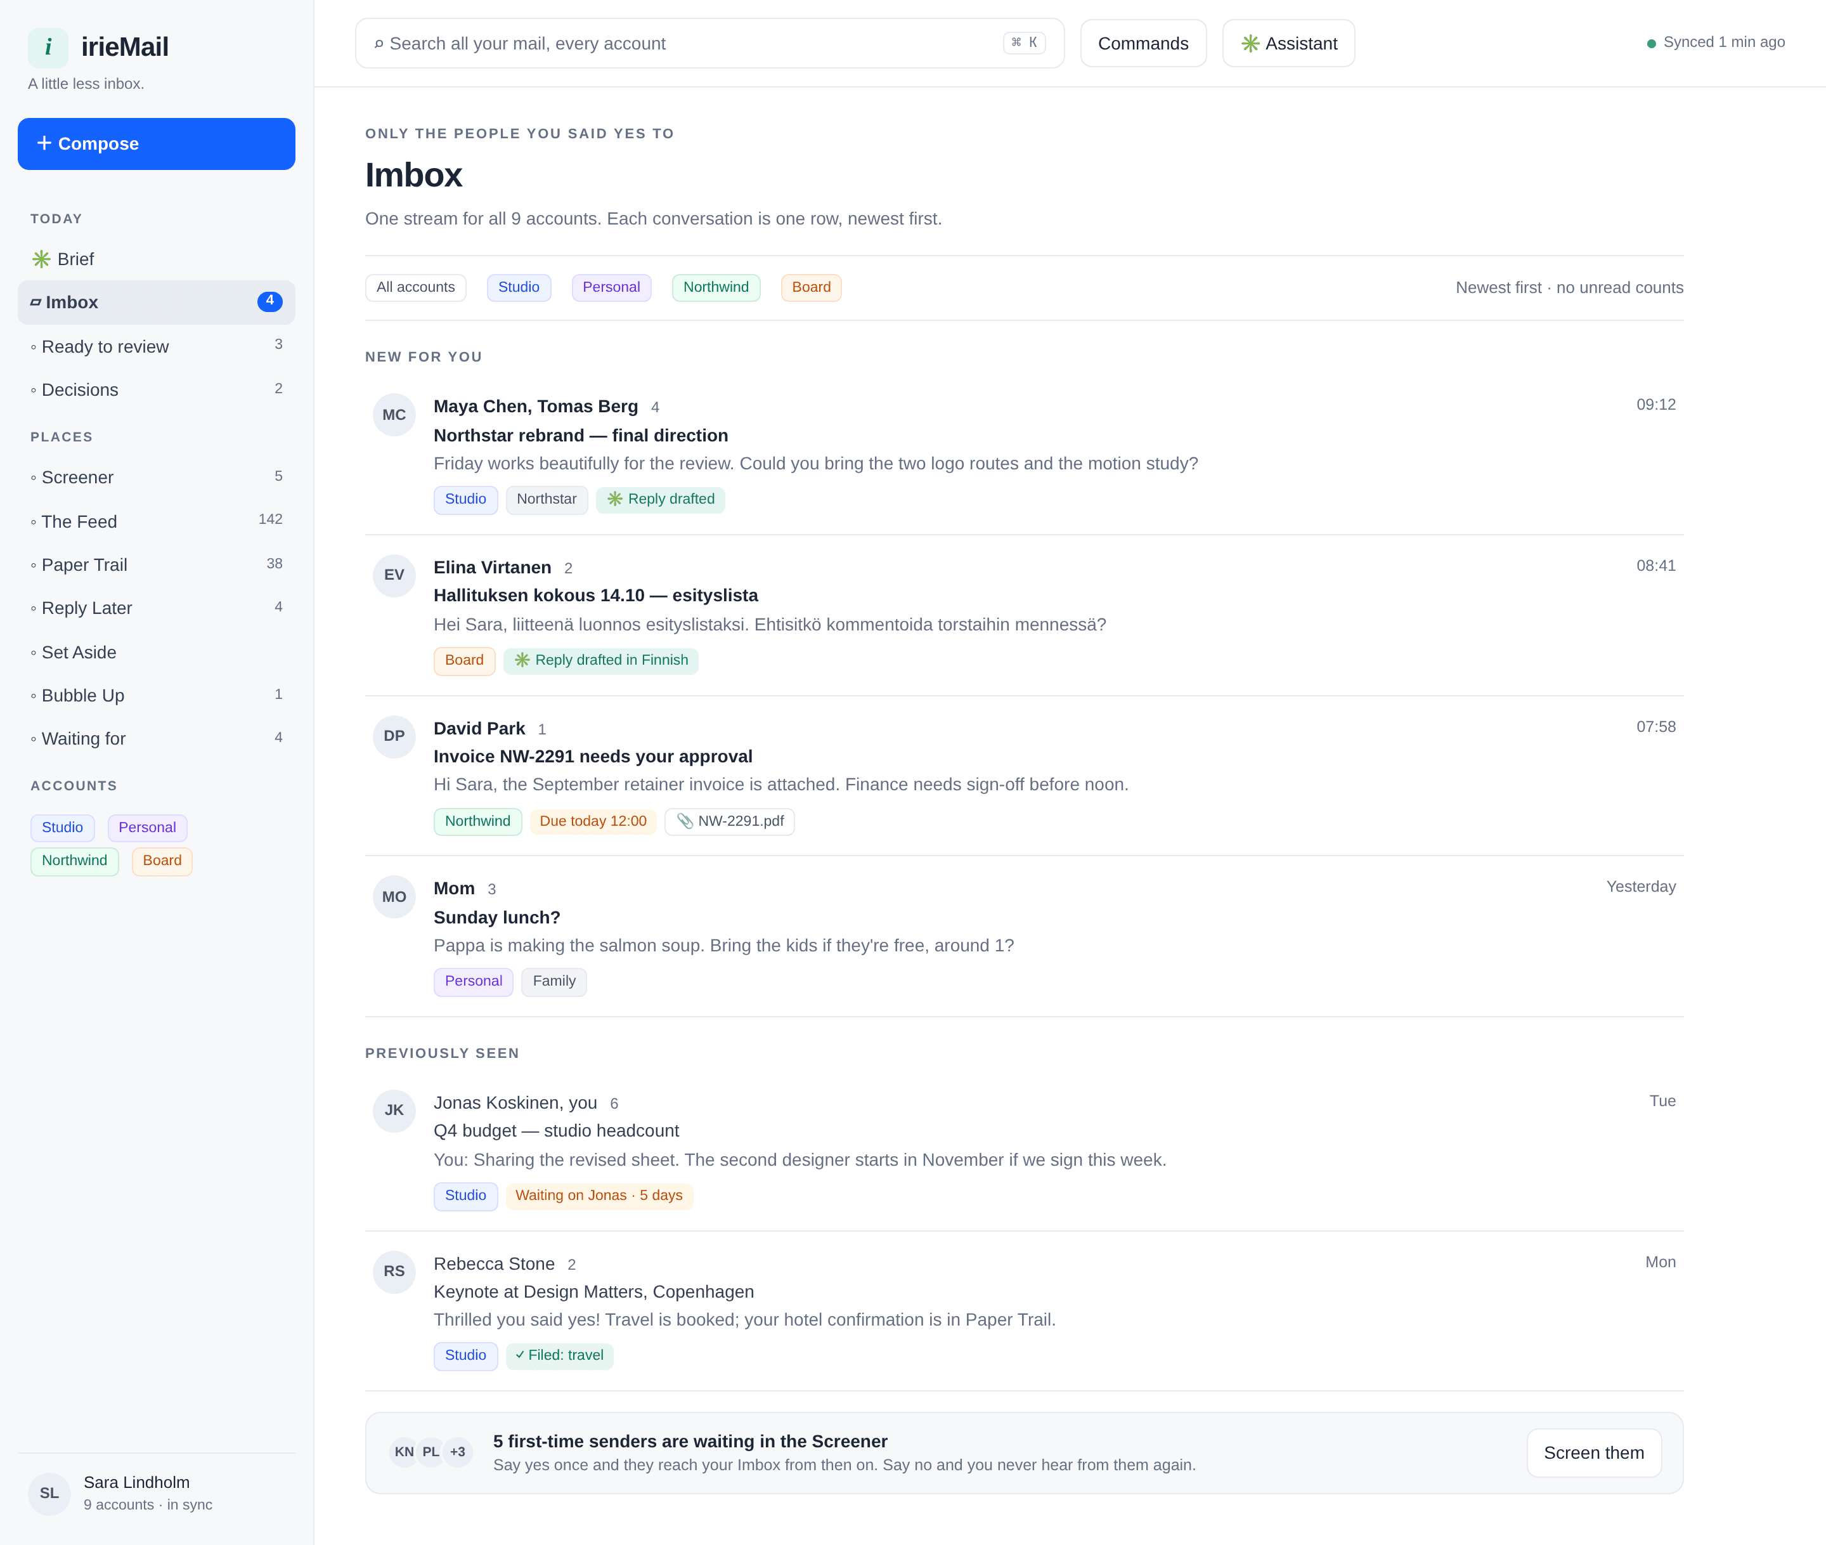Screen dimensions: 1826x1545
Task: Filter Imbox by Board chip
Action: 812,287
